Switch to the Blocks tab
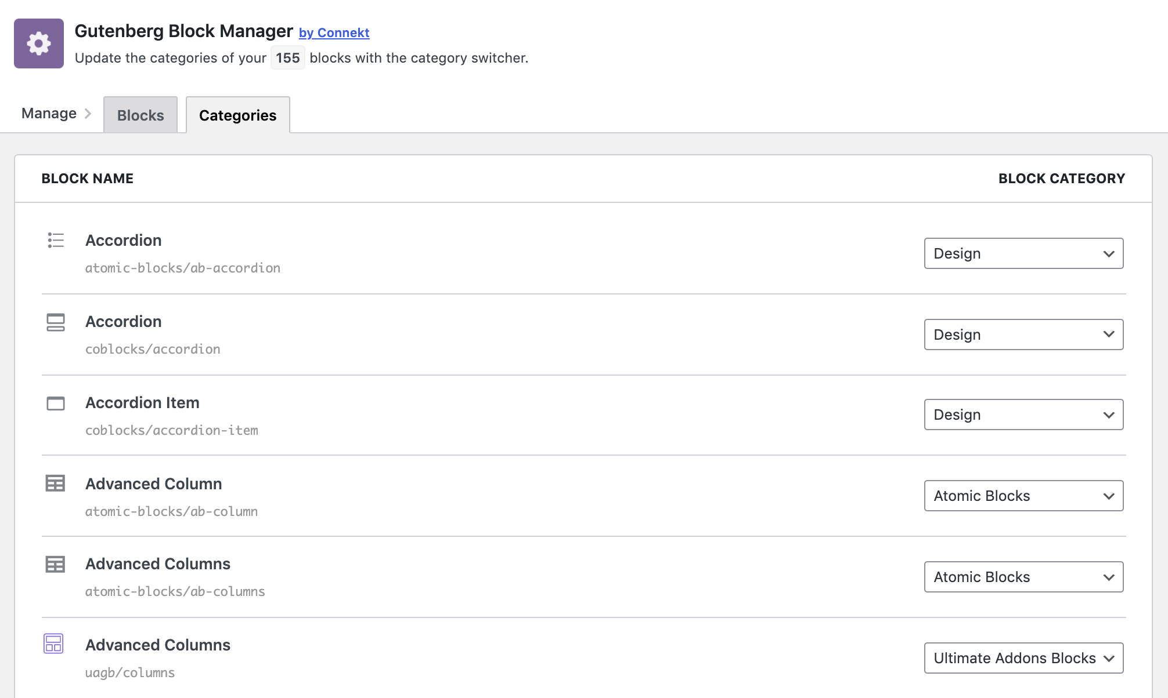The width and height of the screenshot is (1168, 698). point(140,115)
